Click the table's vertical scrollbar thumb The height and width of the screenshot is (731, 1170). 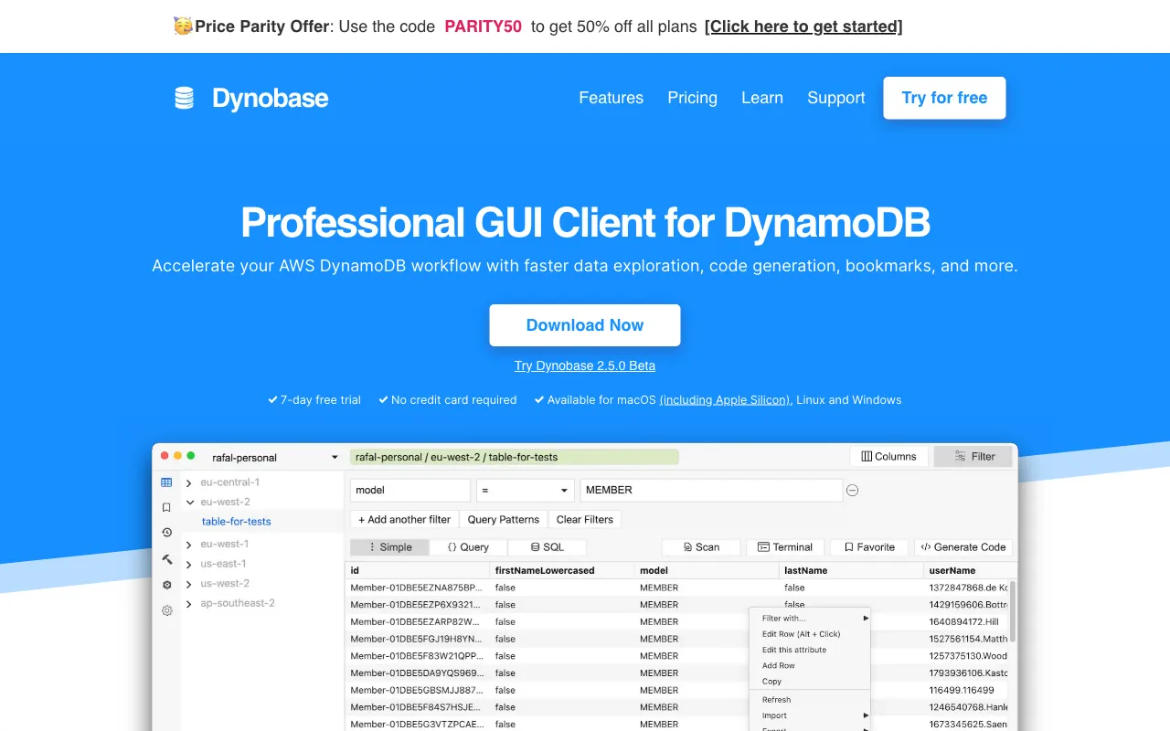(1012, 610)
